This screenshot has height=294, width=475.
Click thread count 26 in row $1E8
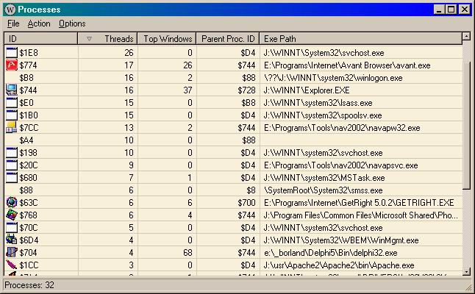(x=129, y=53)
